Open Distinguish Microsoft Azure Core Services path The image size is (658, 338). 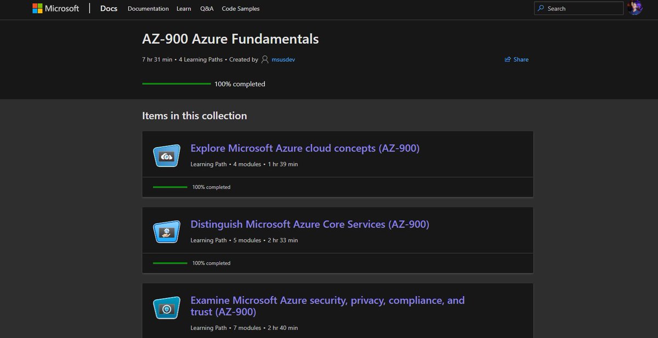point(310,224)
